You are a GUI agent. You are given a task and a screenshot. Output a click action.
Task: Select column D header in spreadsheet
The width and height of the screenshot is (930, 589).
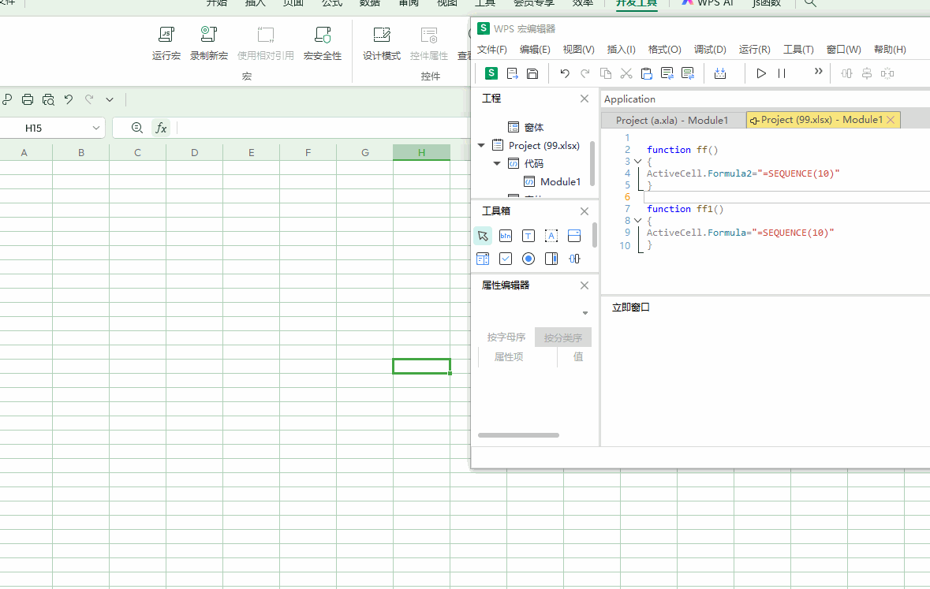point(195,152)
